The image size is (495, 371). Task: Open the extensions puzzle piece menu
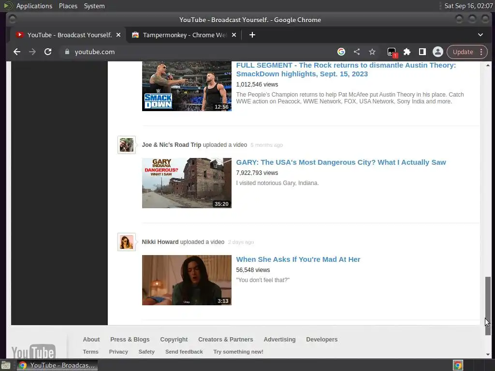[x=407, y=52]
